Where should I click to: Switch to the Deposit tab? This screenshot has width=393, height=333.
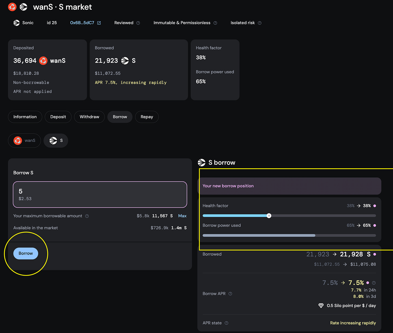pyautogui.click(x=58, y=117)
